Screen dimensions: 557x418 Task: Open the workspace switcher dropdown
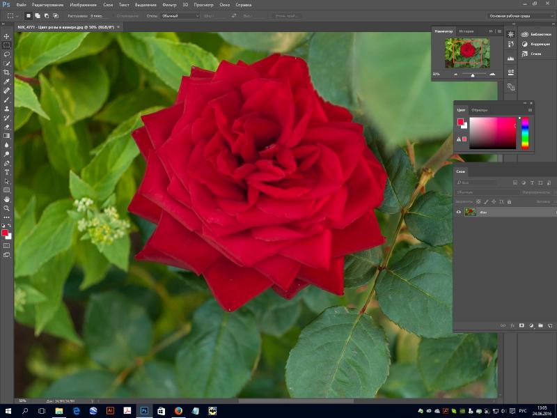[521, 16]
